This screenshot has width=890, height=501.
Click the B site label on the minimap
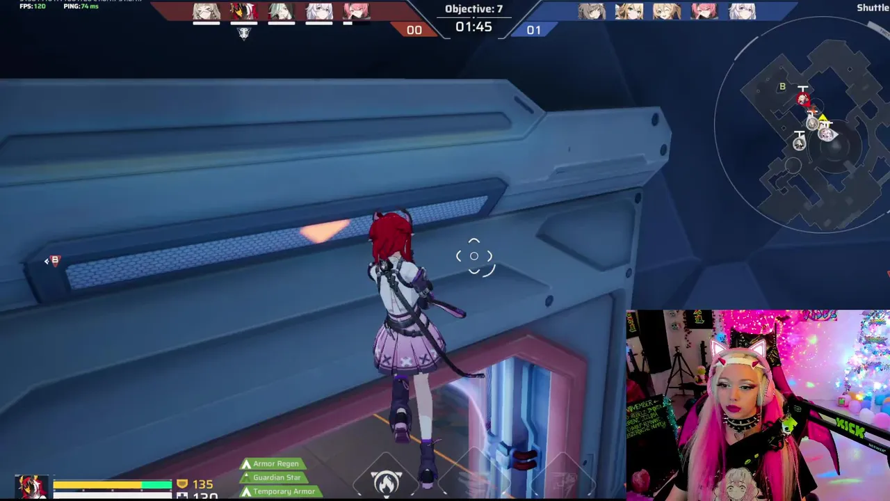pyautogui.click(x=782, y=86)
